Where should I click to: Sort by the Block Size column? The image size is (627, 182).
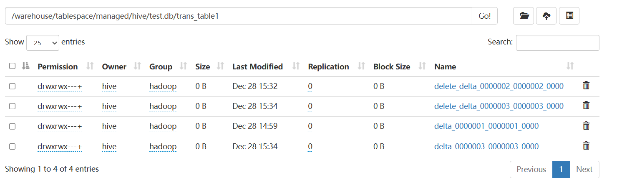(392, 66)
